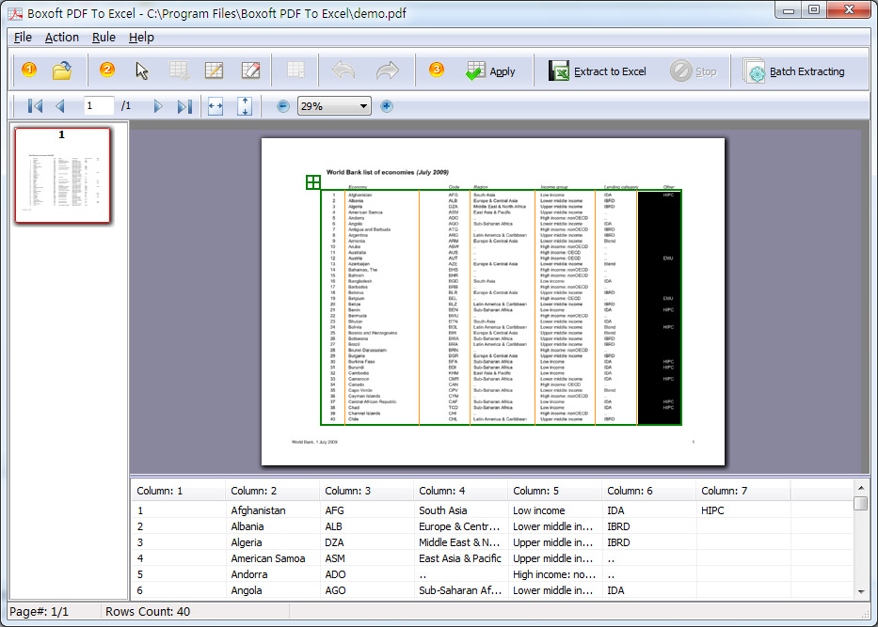Click the Stop button
Screen dimensions: 878x627
tap(694, 71)
